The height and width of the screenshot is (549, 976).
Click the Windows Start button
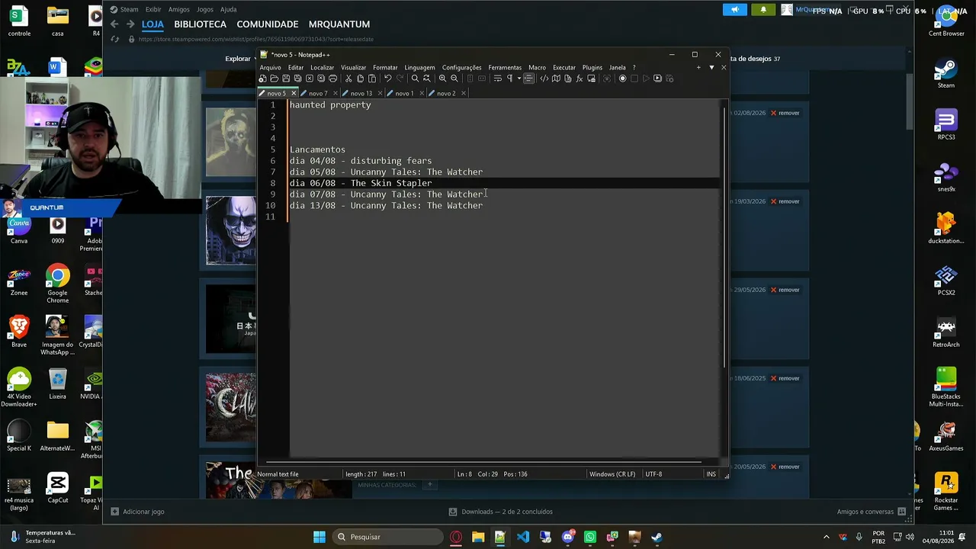click(319, 537)
